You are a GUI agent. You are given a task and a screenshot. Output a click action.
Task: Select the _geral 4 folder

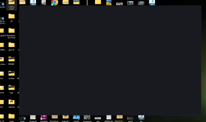(x=2, y=31)
